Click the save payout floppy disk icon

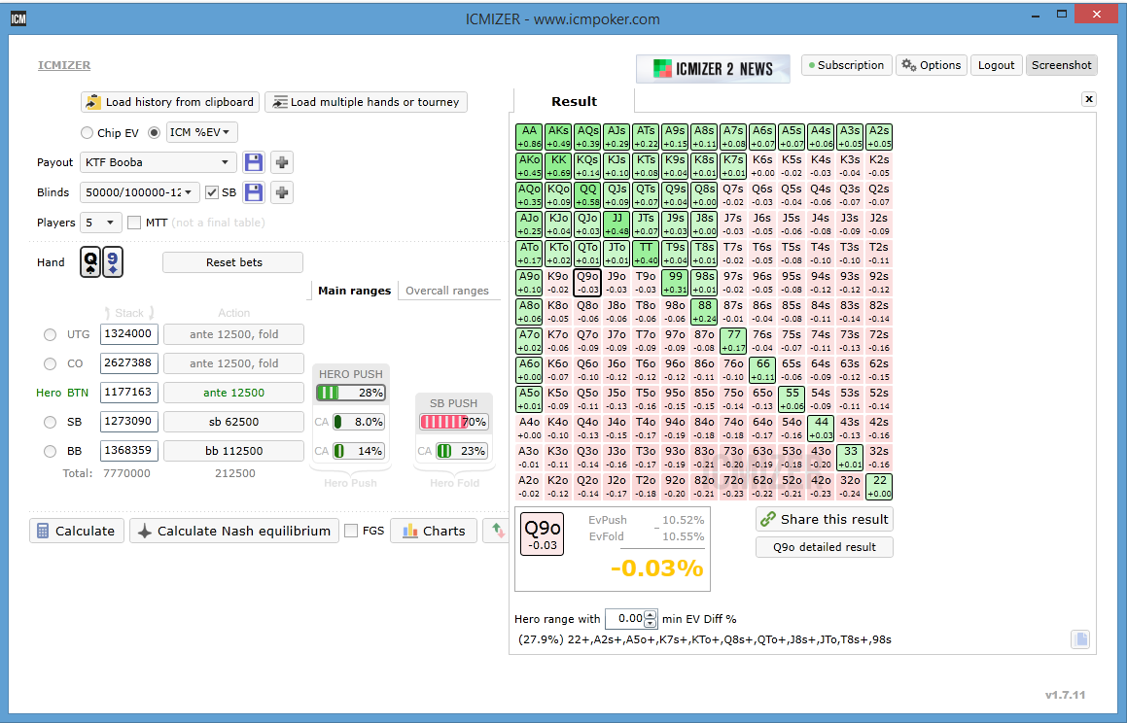(254, 162)
